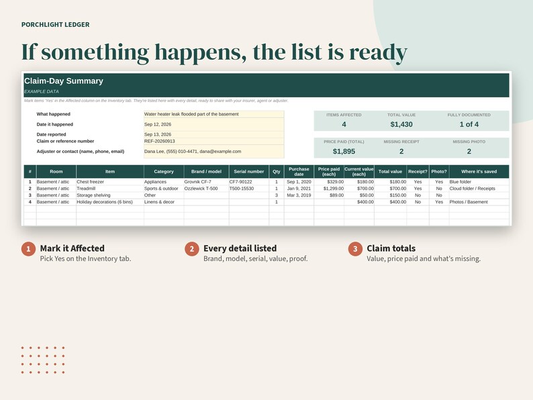Click the $329.00 price paid cell
533x400 pixels.
[329, 182]
